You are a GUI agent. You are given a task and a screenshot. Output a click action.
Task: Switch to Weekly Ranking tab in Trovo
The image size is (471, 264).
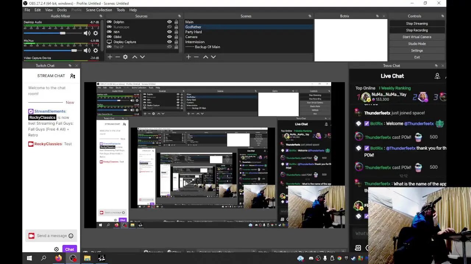coord(395,88)
